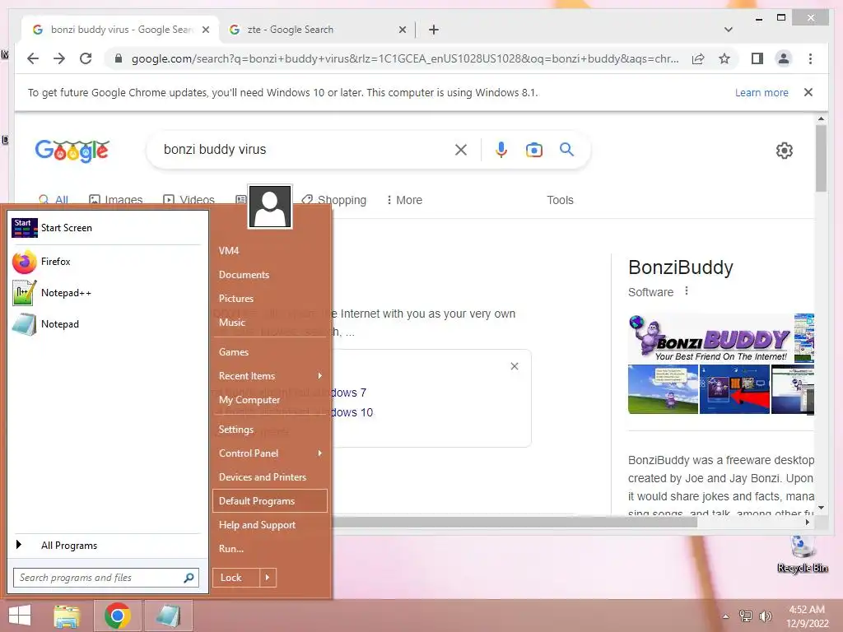Viewport: 843px width, 632px height.
Task: Open Games from the Start menu
Action: click(x=270, y=352)
